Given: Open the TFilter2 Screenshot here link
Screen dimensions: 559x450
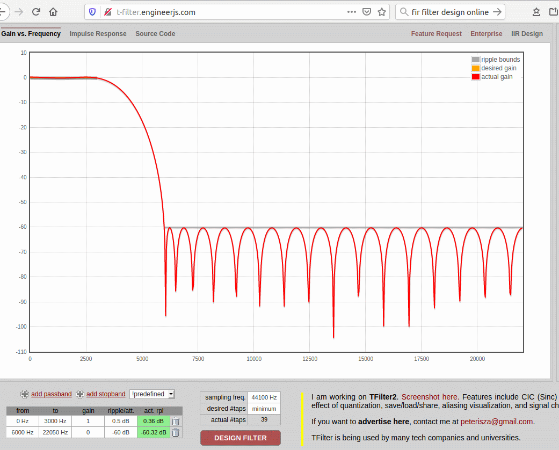Looking at the screenshot, I should (x=429, y=397).
